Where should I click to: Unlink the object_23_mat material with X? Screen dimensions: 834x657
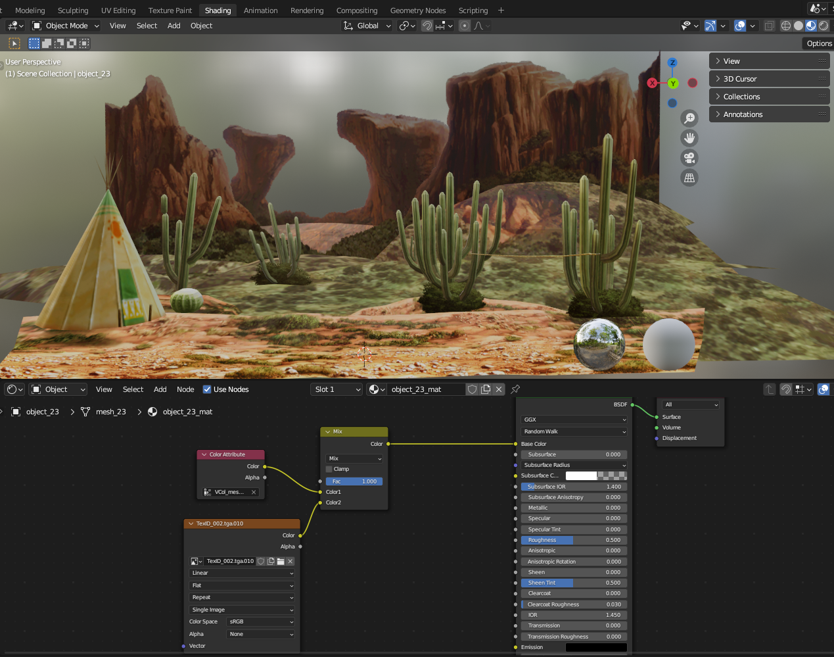click(499, 389)
